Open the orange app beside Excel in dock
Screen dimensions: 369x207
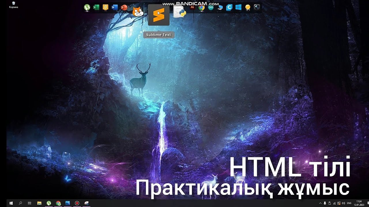[x=106, y=7]
